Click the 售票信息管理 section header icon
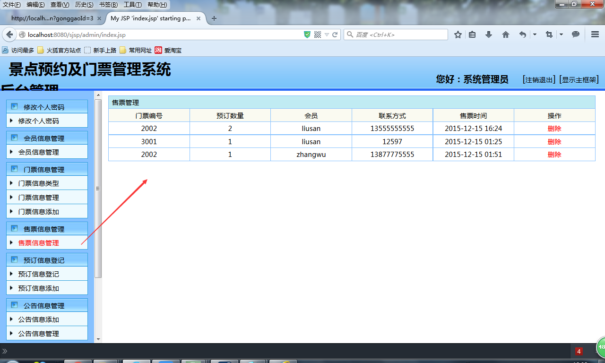The height and width of the screenshot is (363, 605). (14, 229)
